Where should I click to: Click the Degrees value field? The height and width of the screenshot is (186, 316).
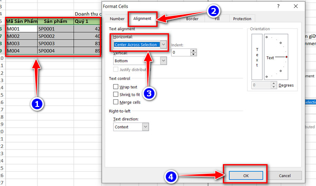[x=261, y=85]
